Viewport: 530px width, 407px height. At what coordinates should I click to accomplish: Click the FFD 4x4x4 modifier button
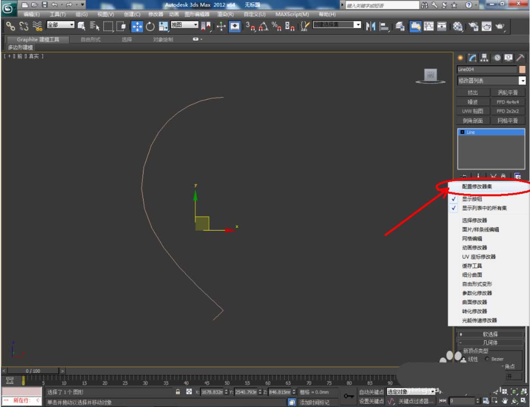tap(507, 102)
